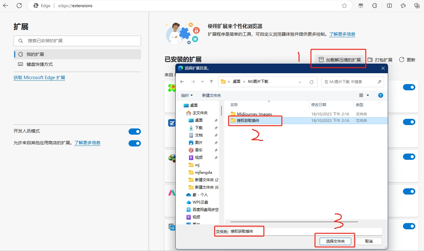Open the 组织 dropdown menu
This screenshot has height=251, width=424.
[187, 96]
